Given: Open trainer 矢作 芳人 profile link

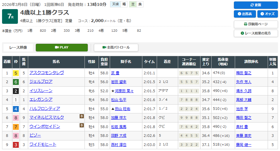Looking at the screenshot, I should pos(244,82).
